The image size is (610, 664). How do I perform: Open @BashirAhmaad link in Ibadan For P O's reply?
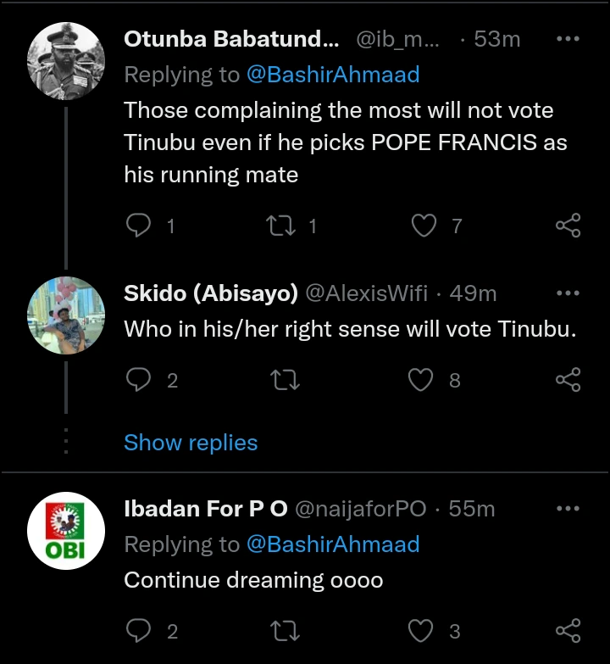pyautogui.click(x=333, y=544)
